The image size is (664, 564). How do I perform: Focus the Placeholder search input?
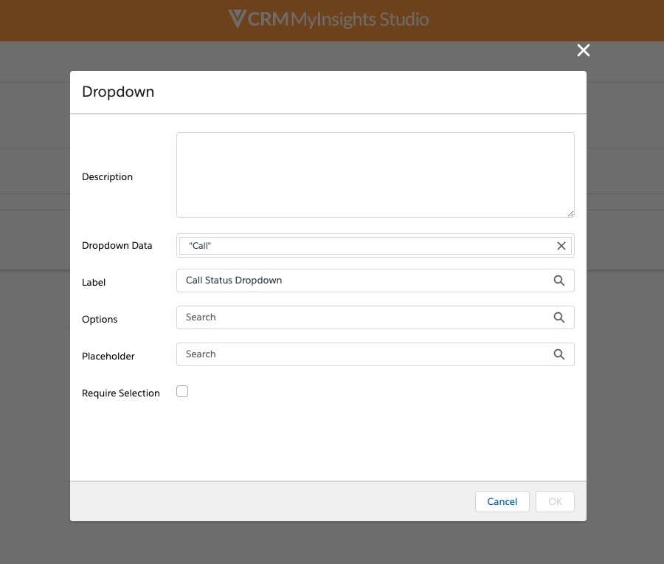(362, 354)
